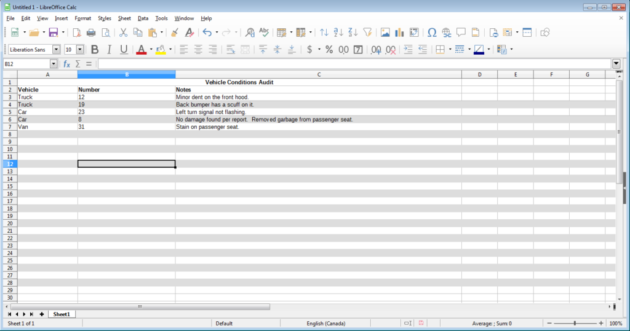The width and height of the screenshot is (630, 331).
Task: Click the Sort Ascending icon
Action: (338, 33)
